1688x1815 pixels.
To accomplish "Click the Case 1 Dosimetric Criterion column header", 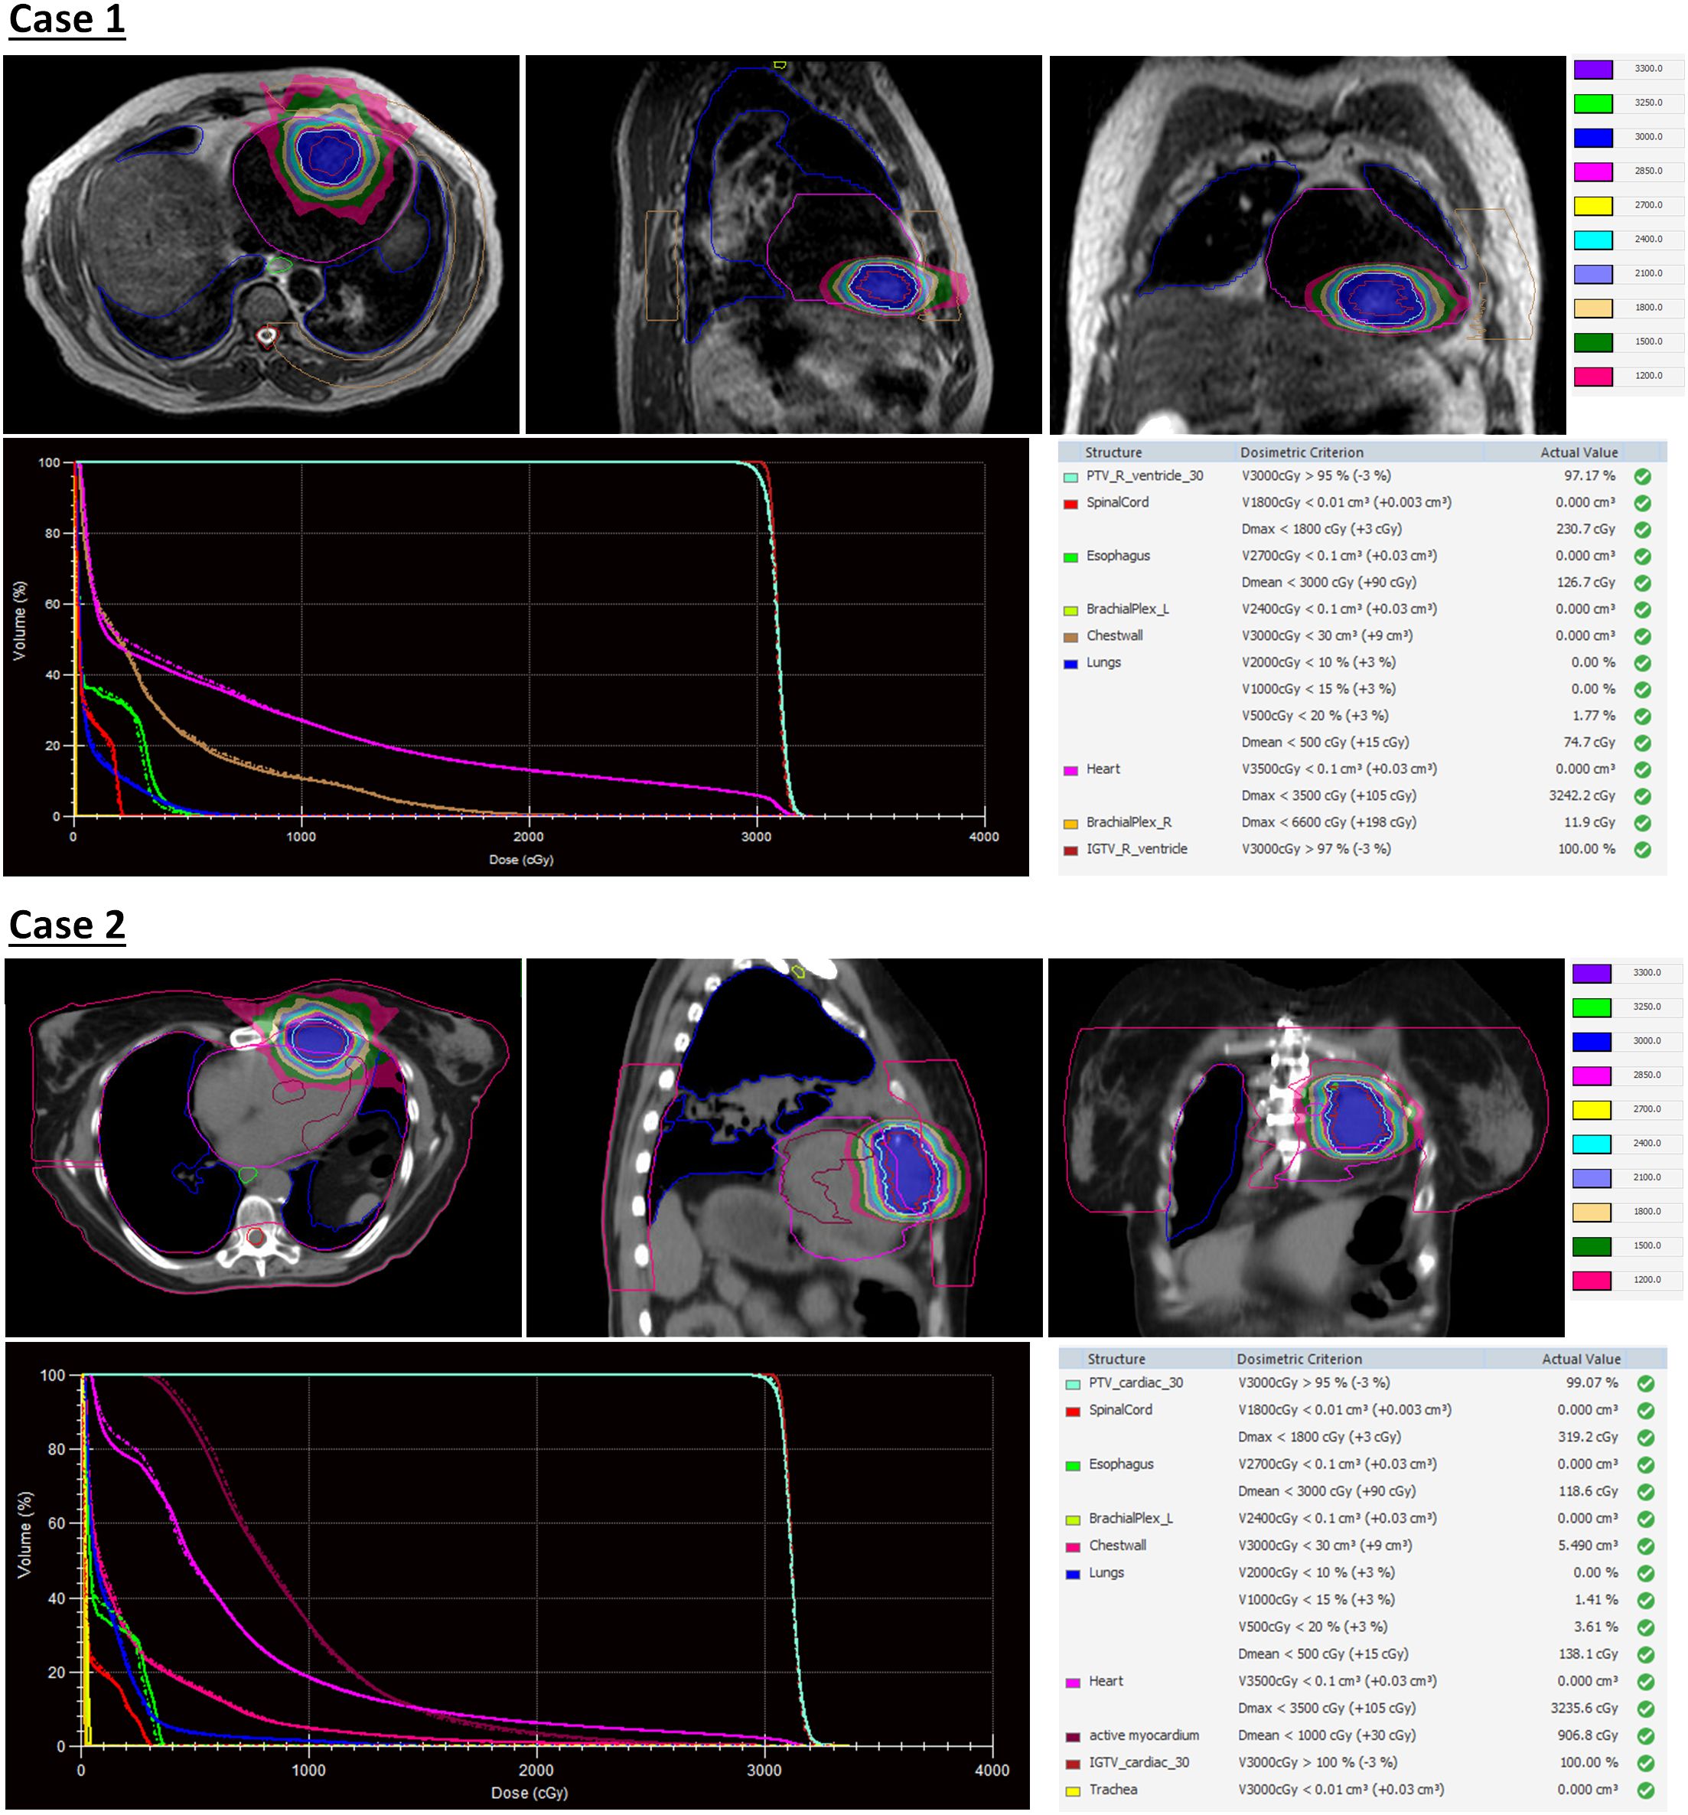I will (x=1301, y=453).
